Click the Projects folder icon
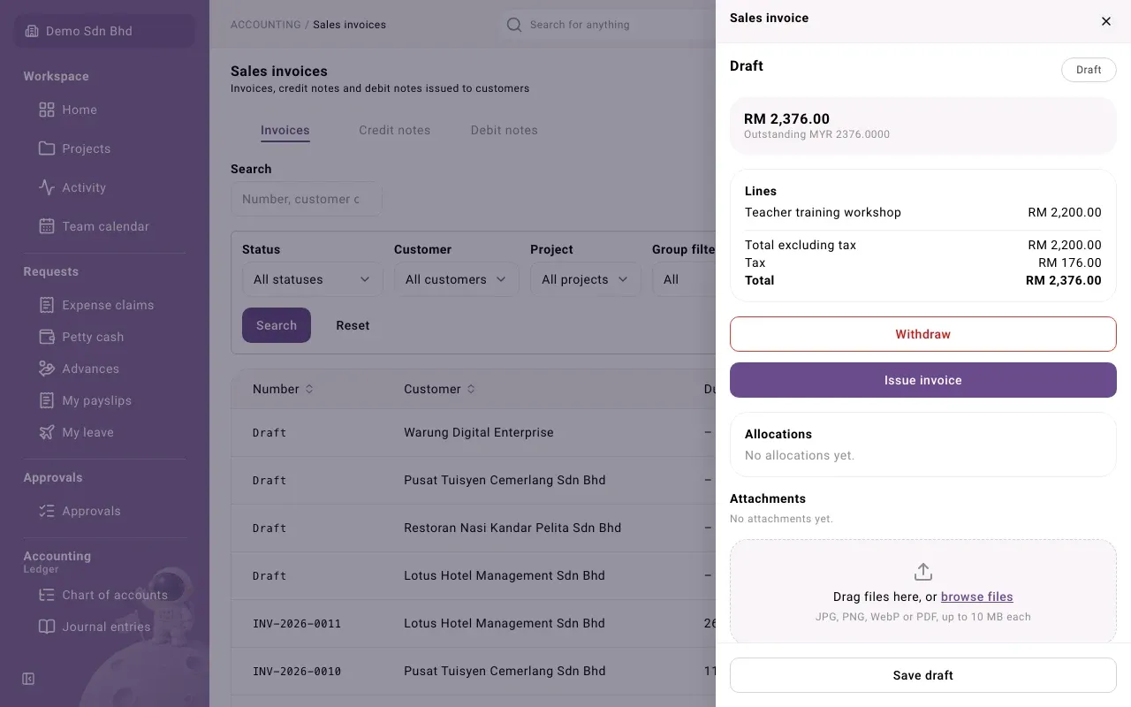Image resolution: width=1131 pixels, height=707 pixels. pyautogui.click(x=47, y=148)
